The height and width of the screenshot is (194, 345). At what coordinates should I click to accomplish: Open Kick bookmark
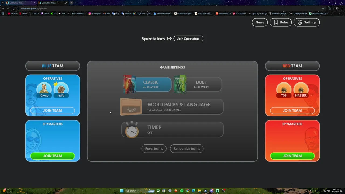tap(54, 13)
